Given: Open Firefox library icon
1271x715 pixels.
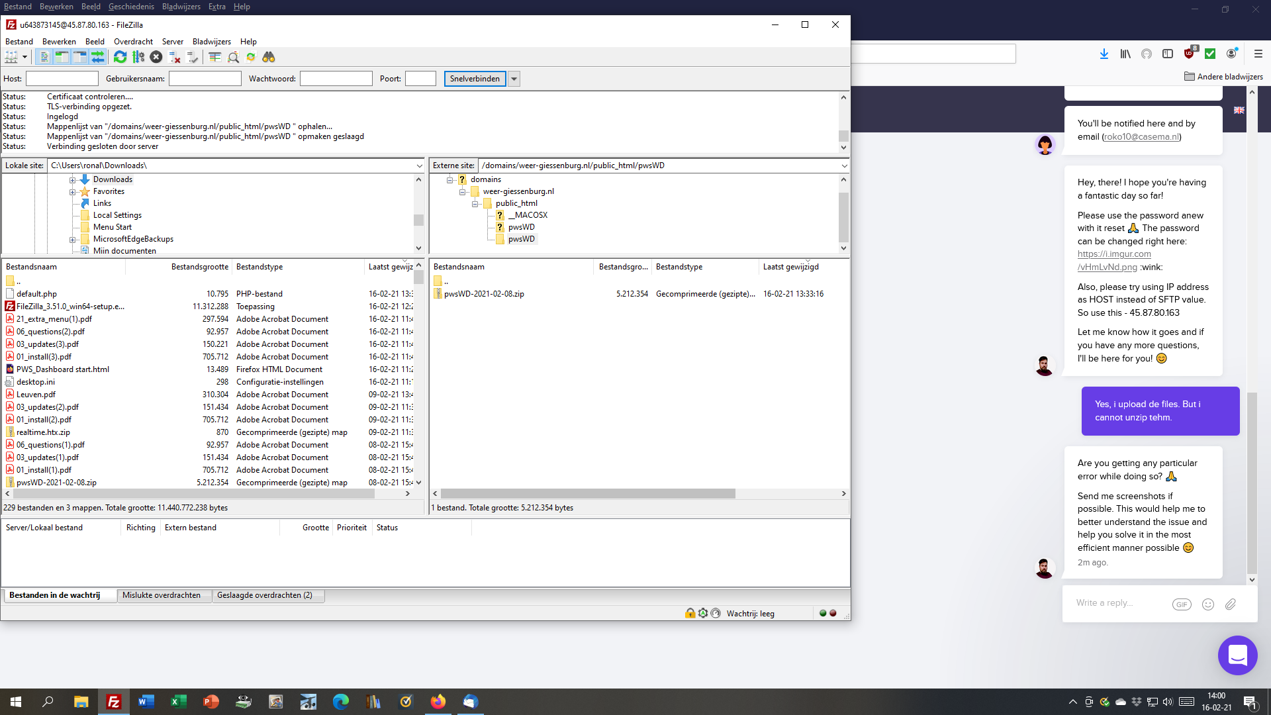Looking at the screenshot, I should tap(1125, 54).
